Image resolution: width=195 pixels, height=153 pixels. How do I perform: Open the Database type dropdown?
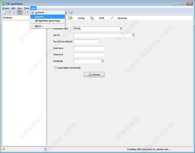121,29
